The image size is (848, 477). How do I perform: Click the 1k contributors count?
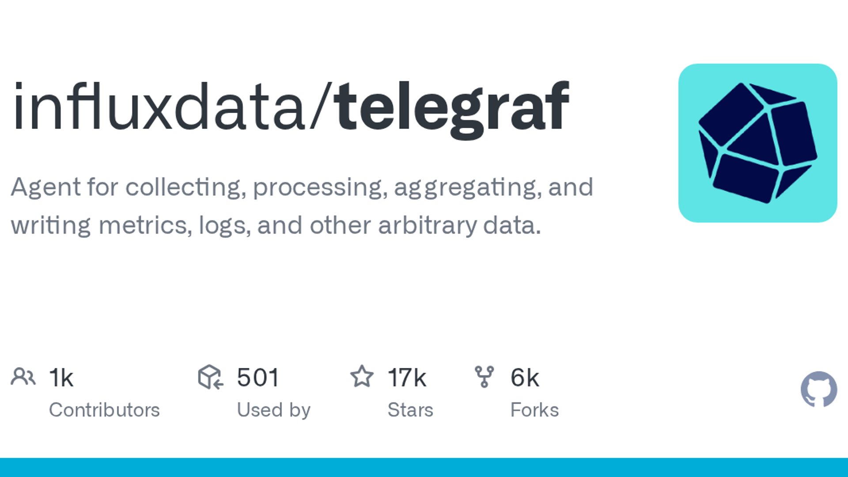pos(61,378)
